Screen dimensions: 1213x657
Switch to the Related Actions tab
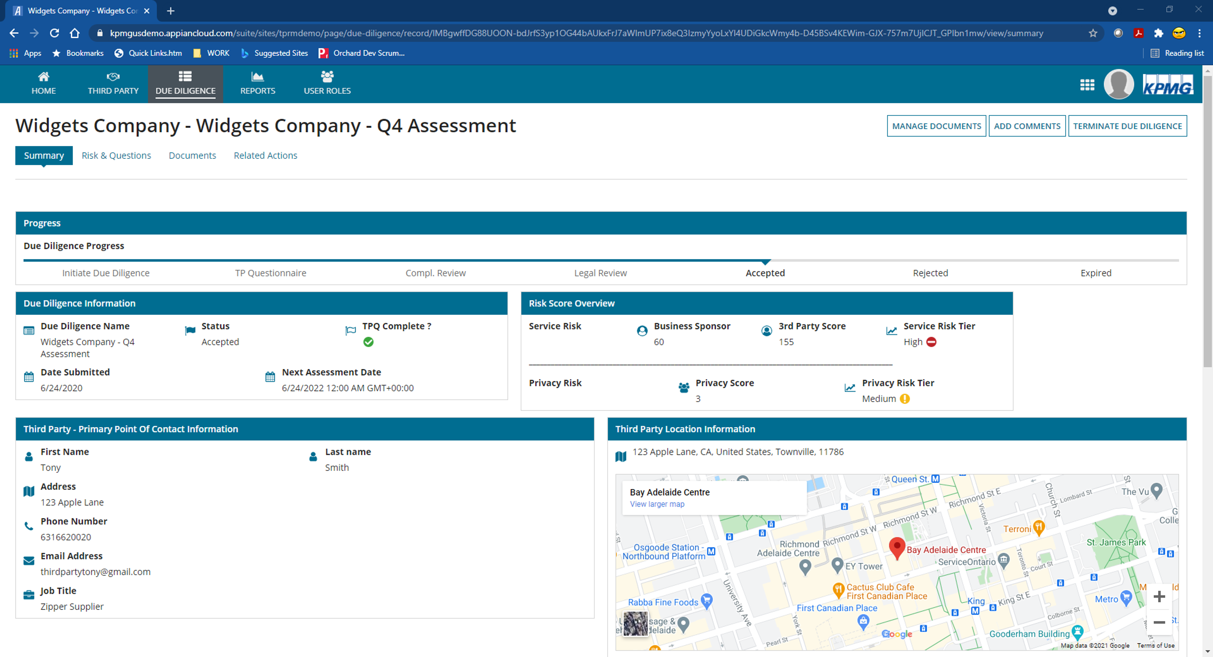266,155
